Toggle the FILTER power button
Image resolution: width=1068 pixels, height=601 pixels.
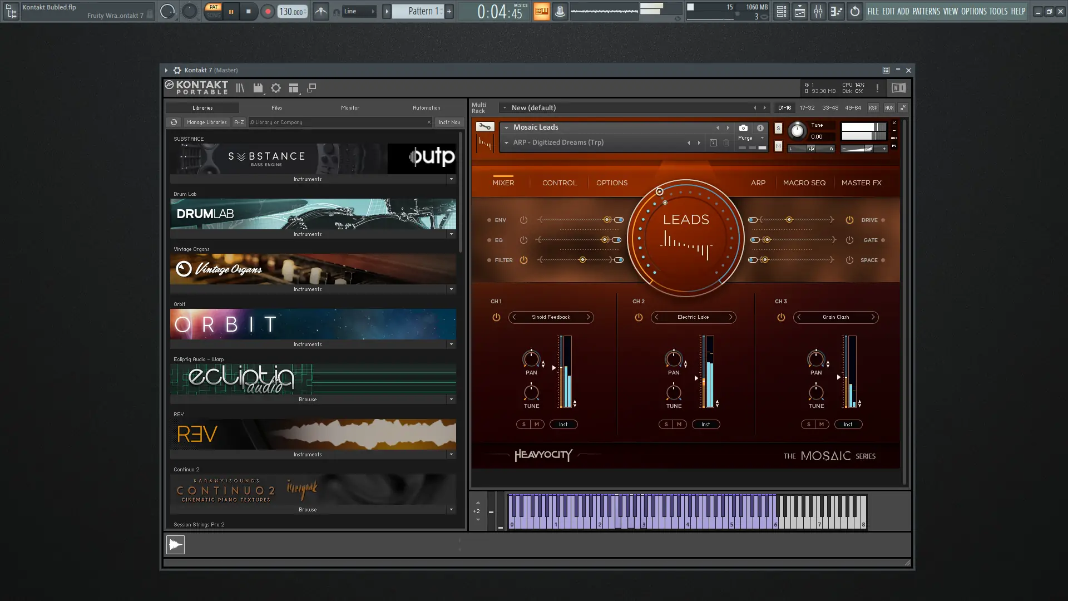(523, 260)
